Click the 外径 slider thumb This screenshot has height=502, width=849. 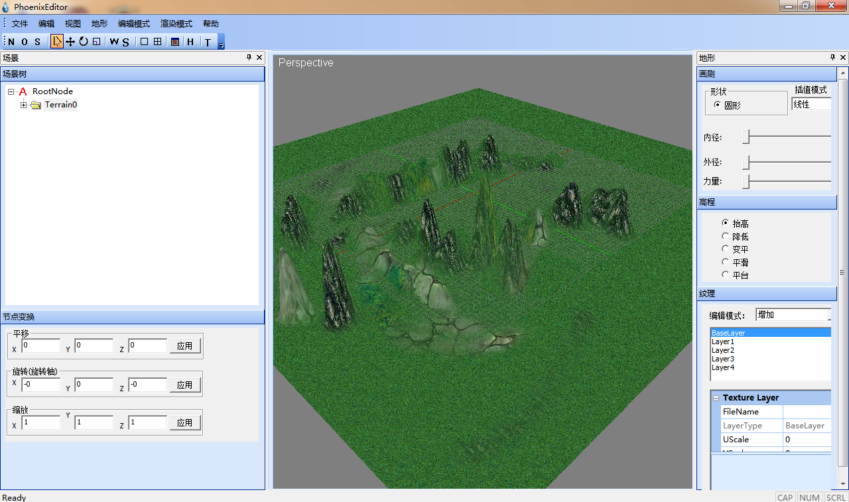point(746,161)
